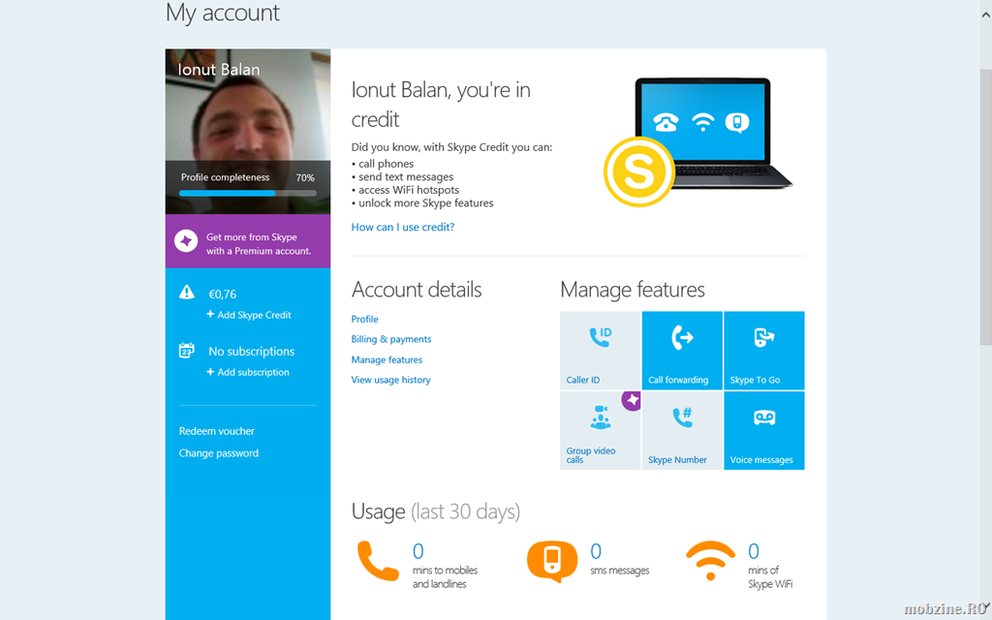Image resolution: width=992 pixels, height=620 pixels.
Task: Click the yellow Skype Credit coin graphic
Action: [x=639, y=171]
